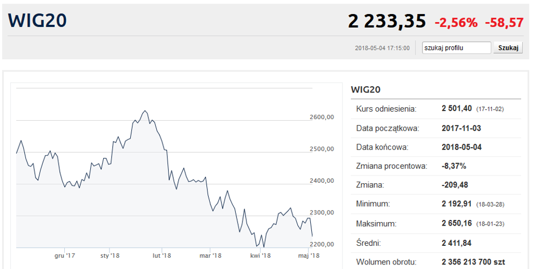Image resolution: width=533 pixels, height=269 pixels.
Task: Click the chart peak near 2600 level
Action: pyautogui.click(x=145, y=111)
